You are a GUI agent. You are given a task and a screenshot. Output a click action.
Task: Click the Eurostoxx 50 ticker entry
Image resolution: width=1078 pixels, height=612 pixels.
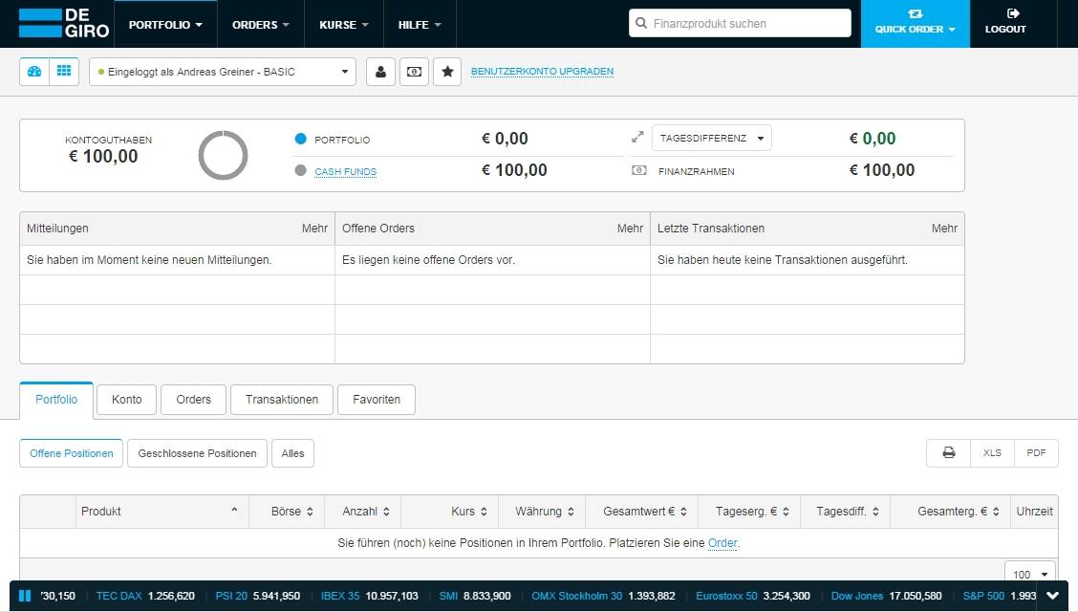tap(753, 596)
